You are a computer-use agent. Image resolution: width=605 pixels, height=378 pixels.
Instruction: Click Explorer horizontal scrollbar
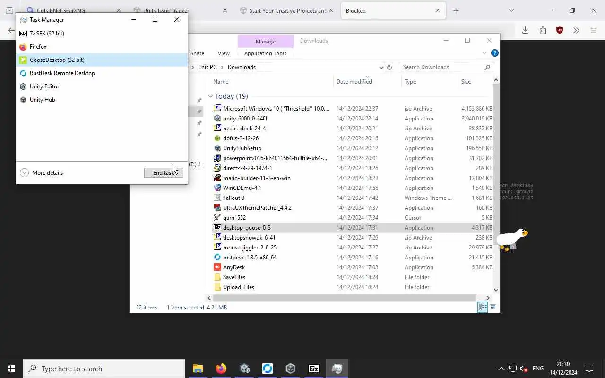click(x=345, y=298)
